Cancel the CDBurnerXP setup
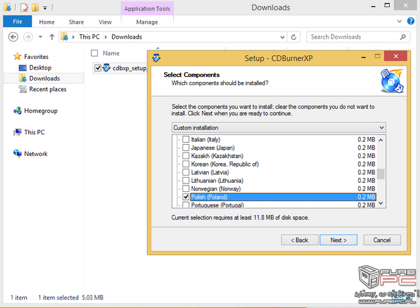 click(382, 240)
